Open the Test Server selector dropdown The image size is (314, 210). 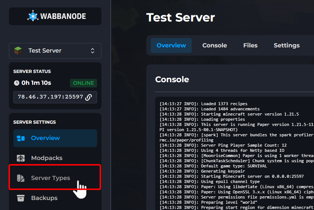coord(55,51)
